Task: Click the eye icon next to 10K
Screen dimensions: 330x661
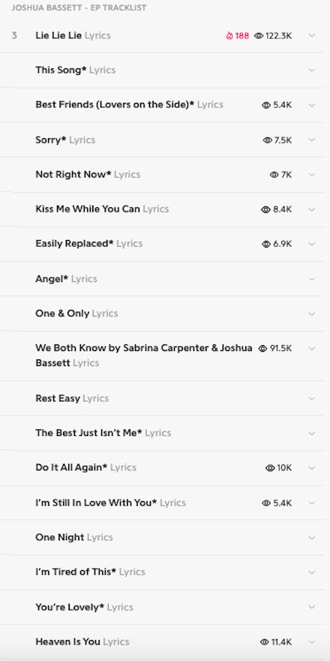Action: point(270,468)
